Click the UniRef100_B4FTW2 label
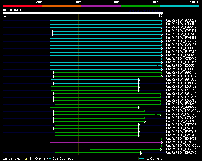 tap(181, 90)
